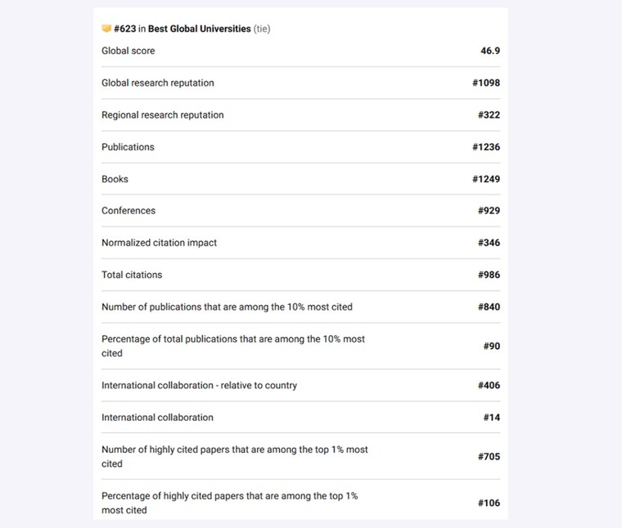Select the Total citations row label
The height and width of the screenshot is (528, 622).
click(x=132, y=275)
